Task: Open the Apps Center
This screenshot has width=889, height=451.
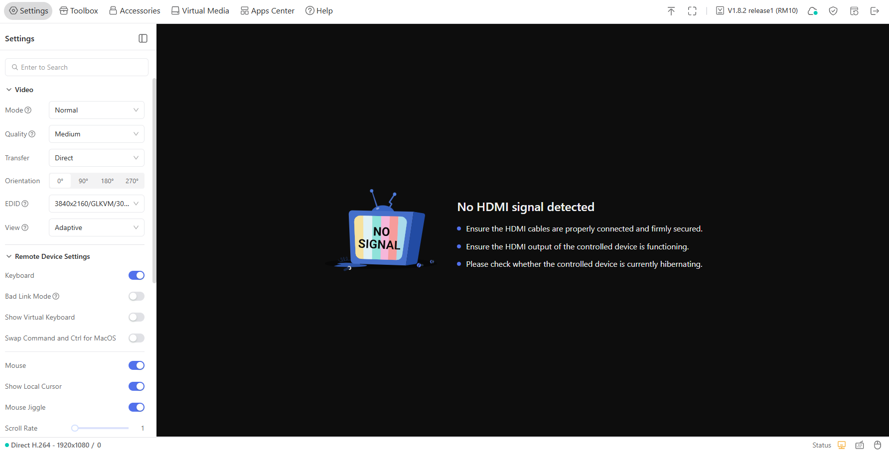Action: 267,10
